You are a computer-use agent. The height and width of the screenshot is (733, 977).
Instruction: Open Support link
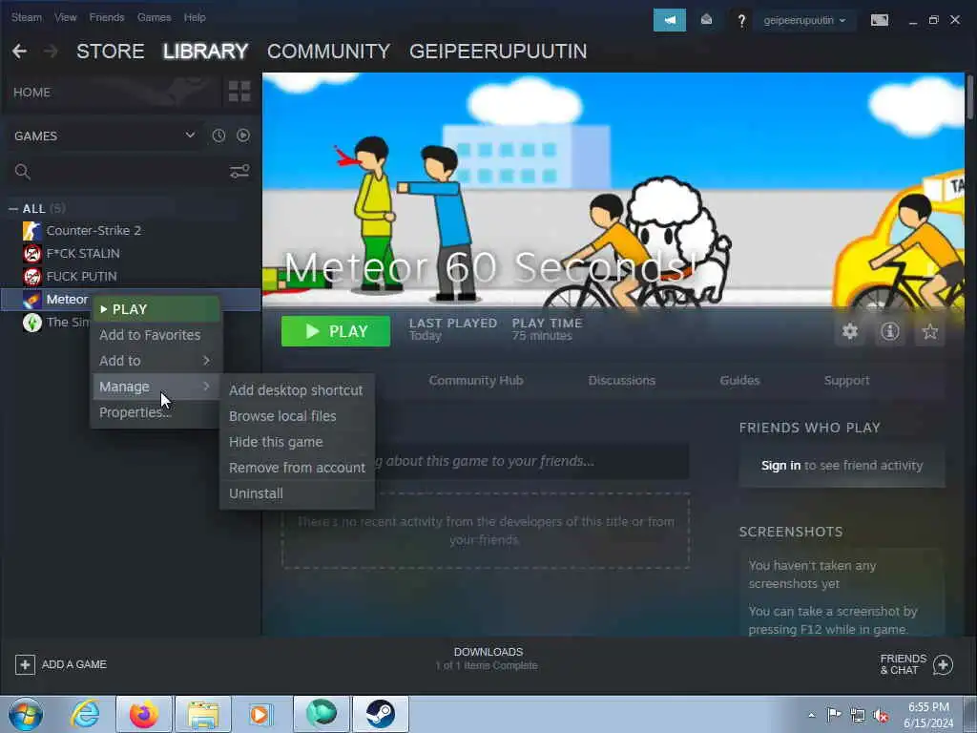[846, 380]
